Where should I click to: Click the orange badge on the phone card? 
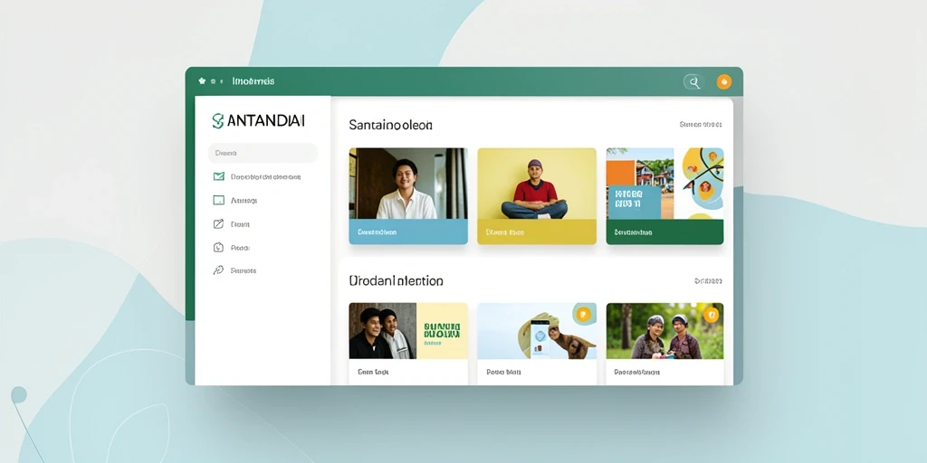coord(582,315)
